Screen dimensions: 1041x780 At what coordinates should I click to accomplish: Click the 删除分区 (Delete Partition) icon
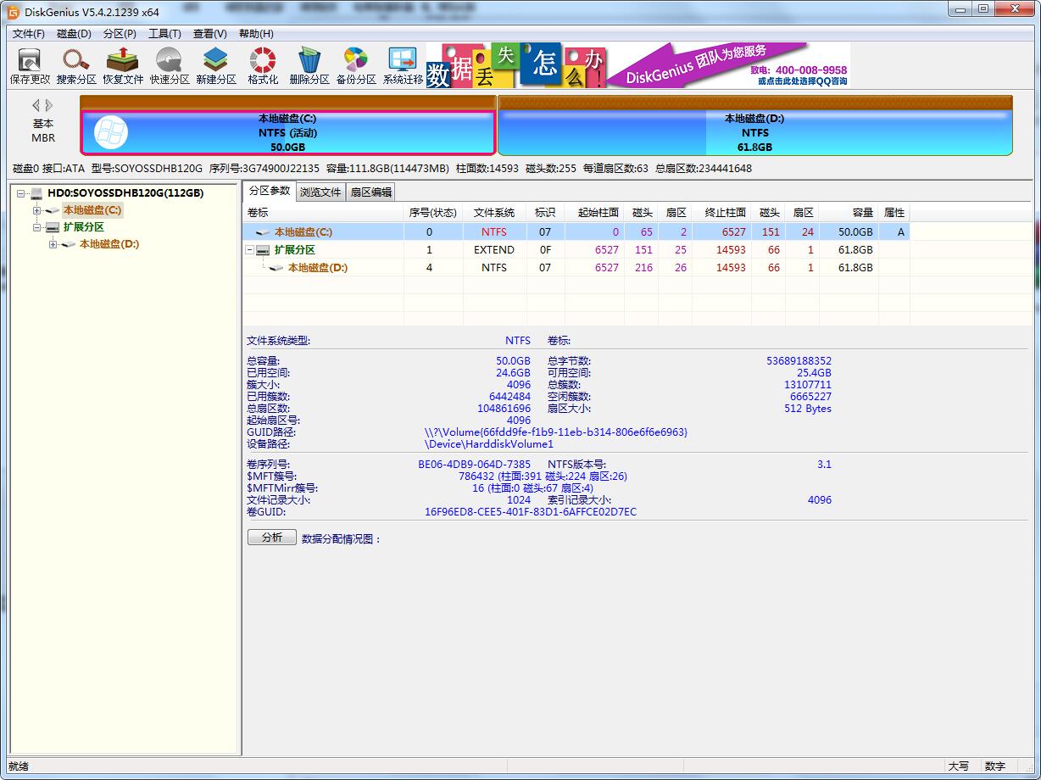[310, 65]
